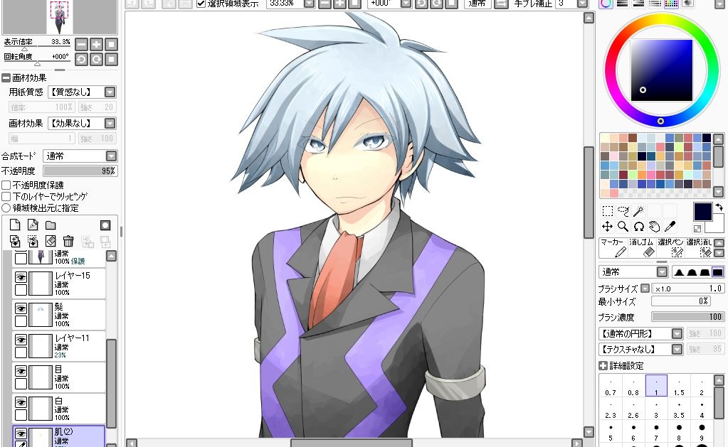The width and height of the screenshot is (728, 447).
Task: Clear layer eraser icon
Action: pos(51,241)
